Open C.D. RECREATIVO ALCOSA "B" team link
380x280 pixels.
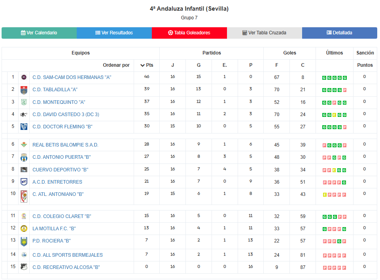[66, 267]
